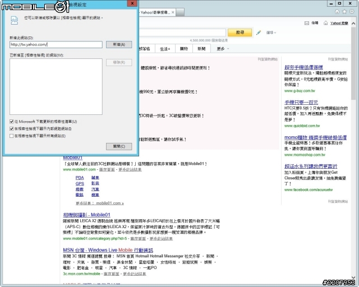Select the Yahoo!奇摩搜尋 browser tab
The height and width of the screenshot is (287, 359).
tap(155, 12)
